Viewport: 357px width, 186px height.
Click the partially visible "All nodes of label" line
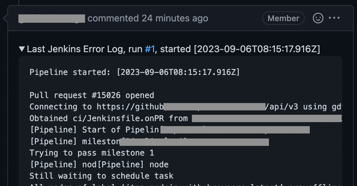[x=185, y=184]
